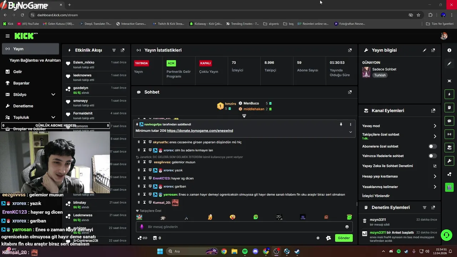Edit stream info with the pencil icon in Yayın bilgisi
Screen dimensions: 457x257
pos(425,50)
